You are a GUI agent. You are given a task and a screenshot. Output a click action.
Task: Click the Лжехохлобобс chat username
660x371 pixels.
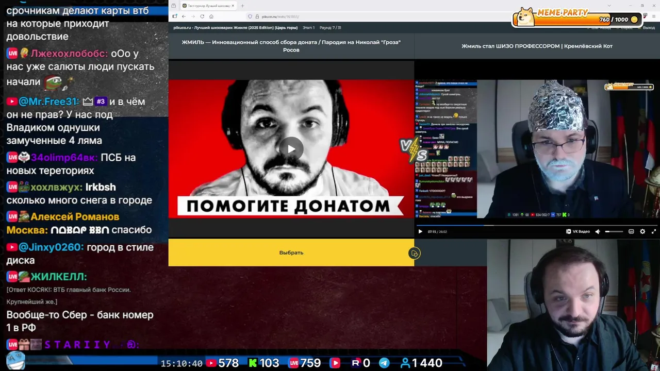(69, 54)
